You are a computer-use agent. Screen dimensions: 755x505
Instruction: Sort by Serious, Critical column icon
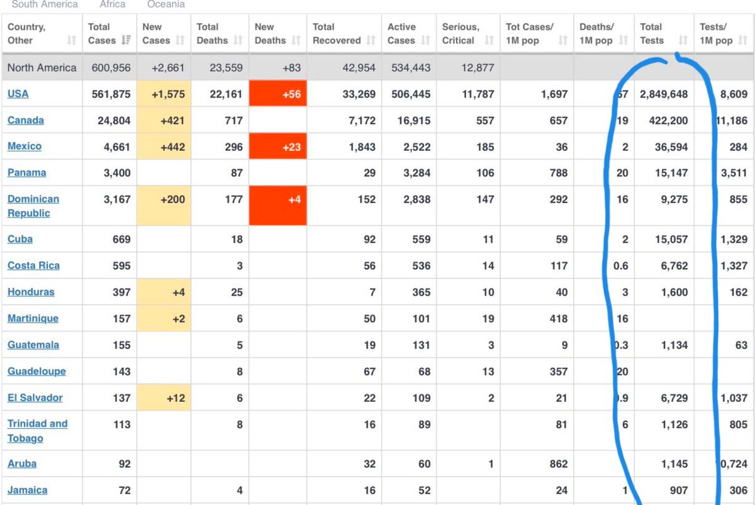[489, 40]
